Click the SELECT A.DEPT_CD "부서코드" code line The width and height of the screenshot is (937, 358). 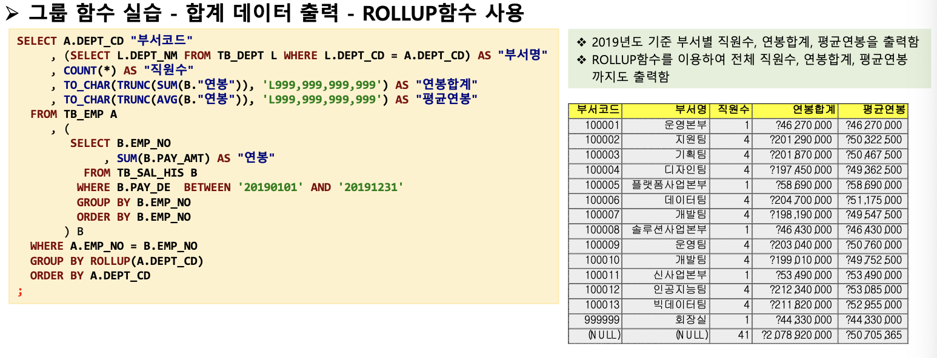(x=104, y=41)
